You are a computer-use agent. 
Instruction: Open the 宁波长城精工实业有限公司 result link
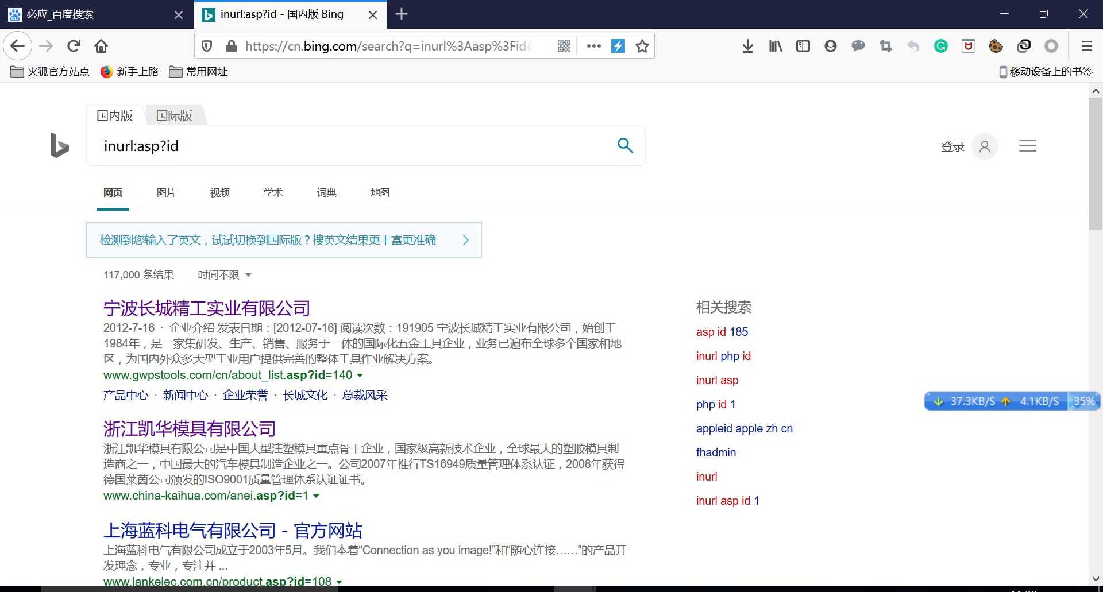206,308
